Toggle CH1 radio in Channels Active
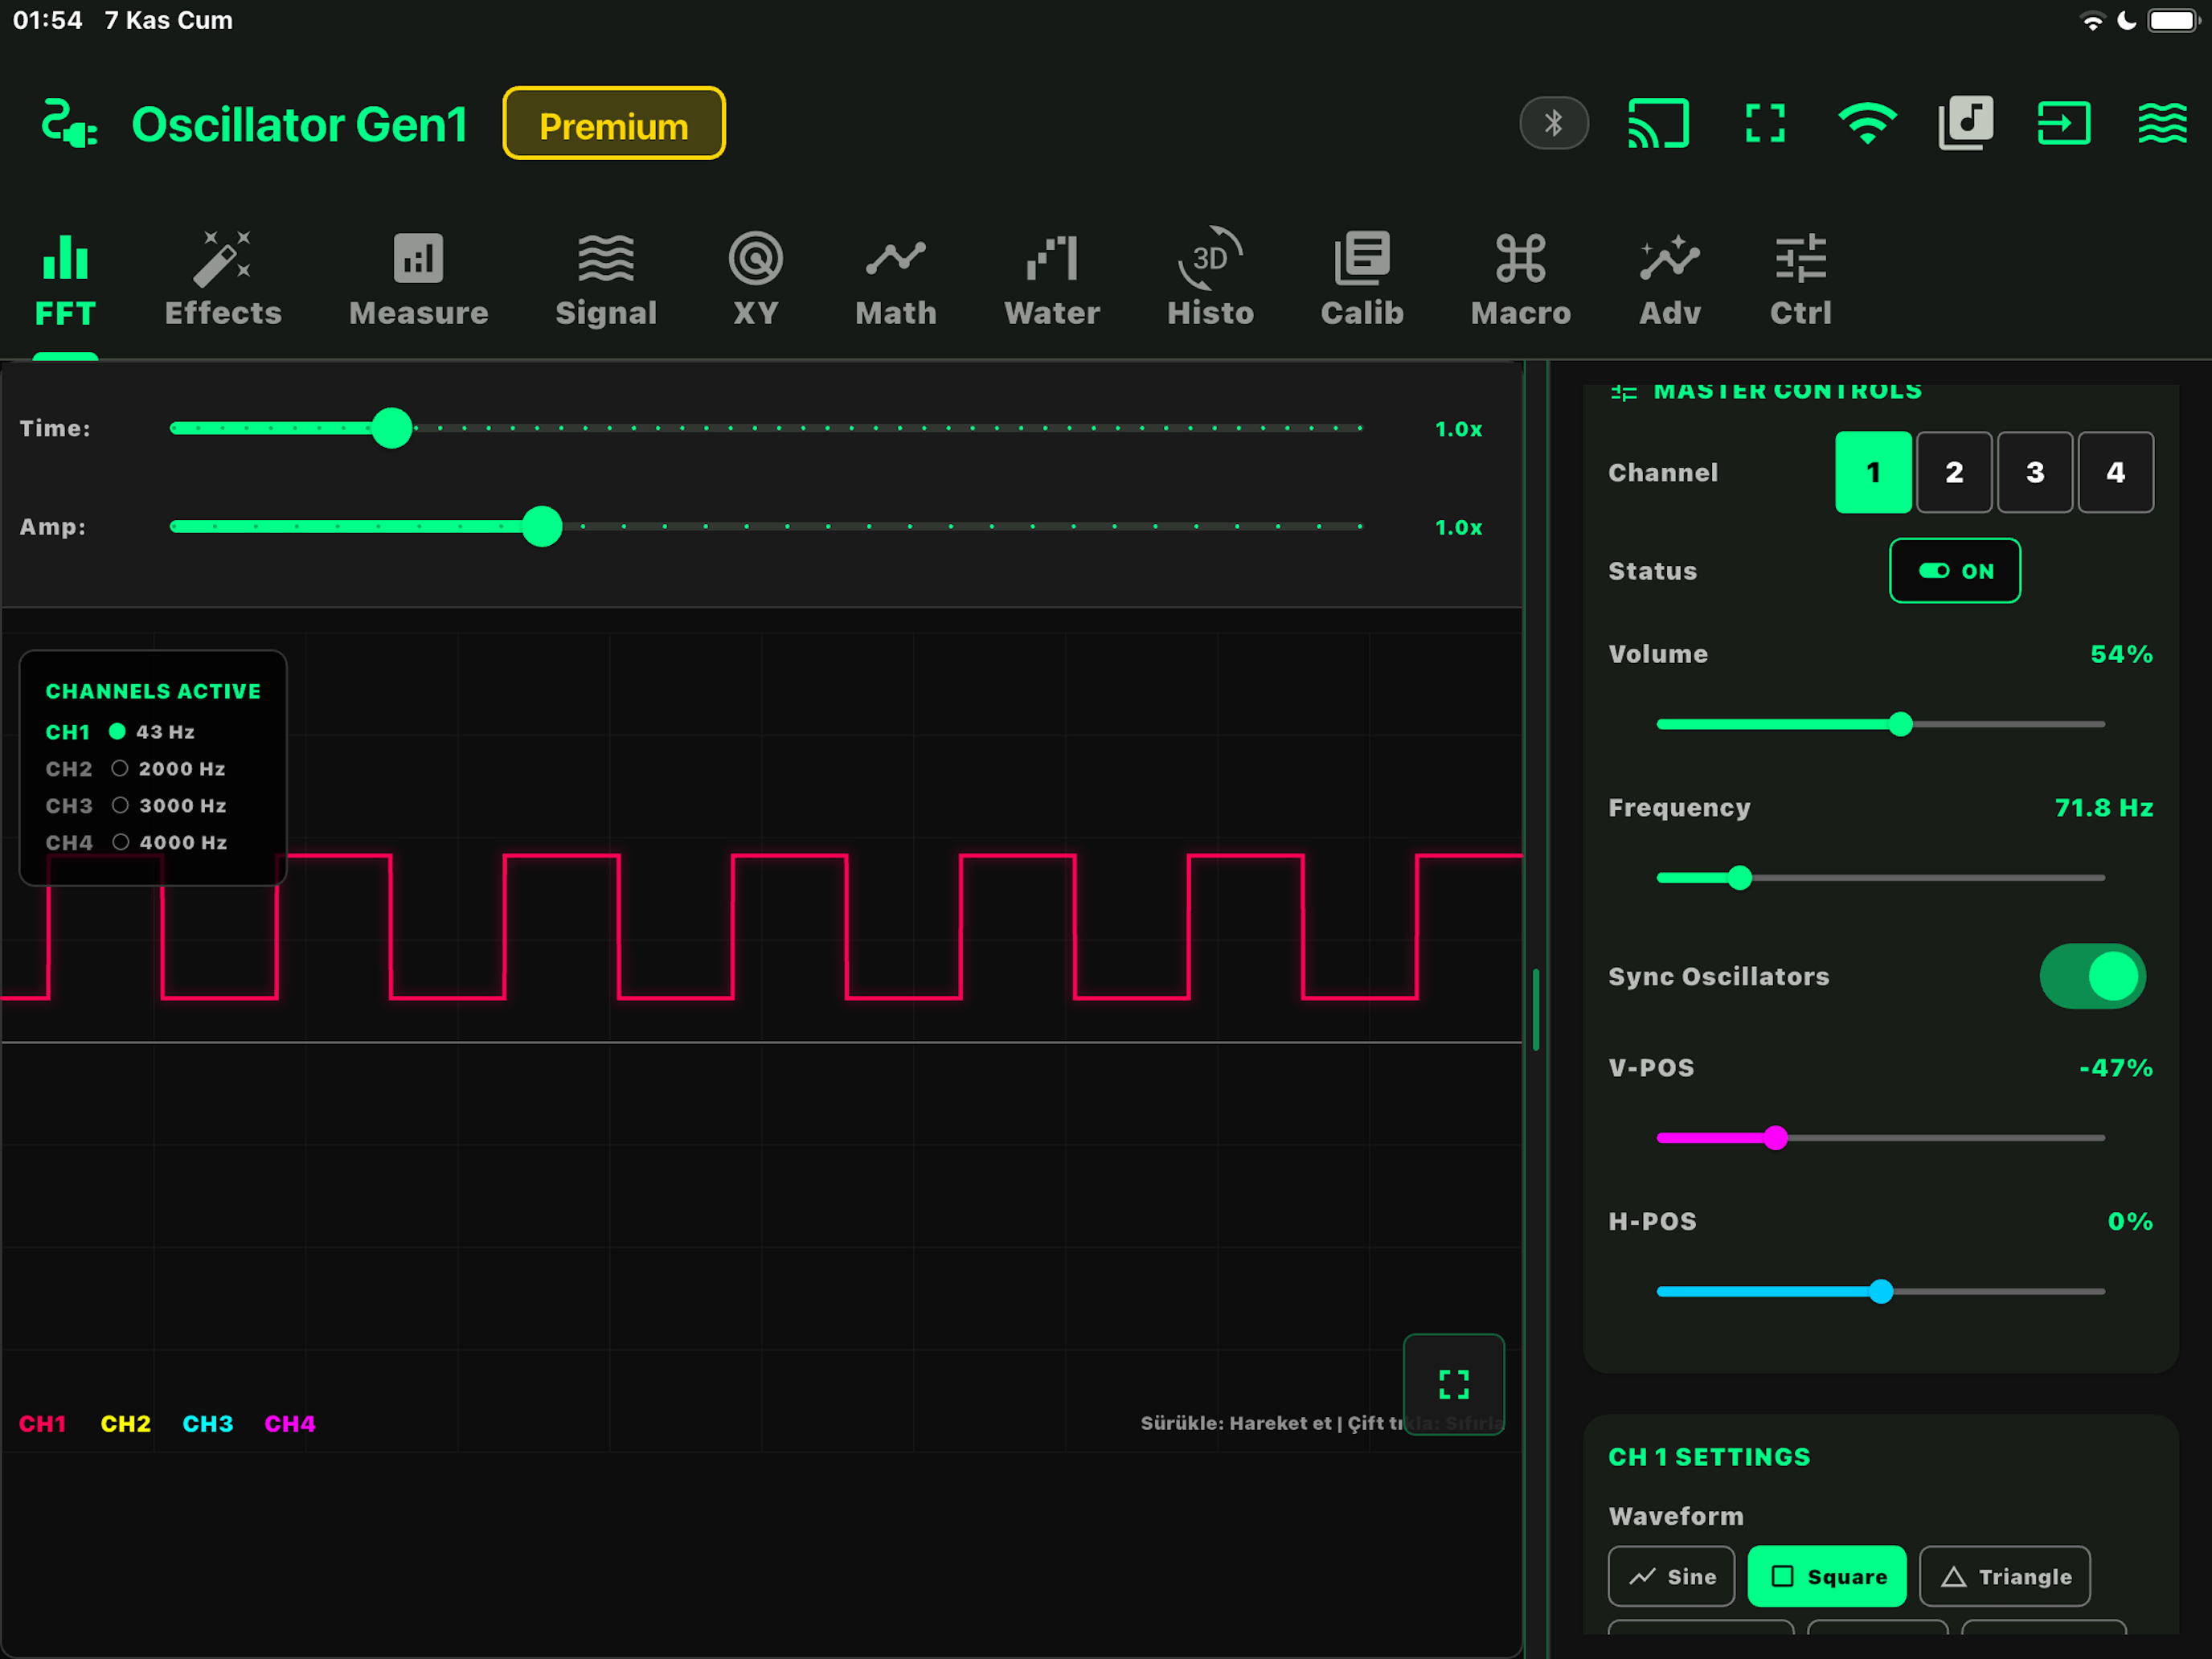 click(117, 732)
